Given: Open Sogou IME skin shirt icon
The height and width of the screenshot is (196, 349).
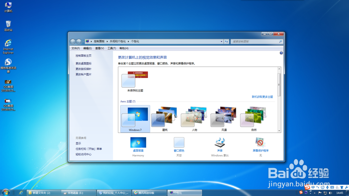Looking at the screenshot, I should coord(342,187).
